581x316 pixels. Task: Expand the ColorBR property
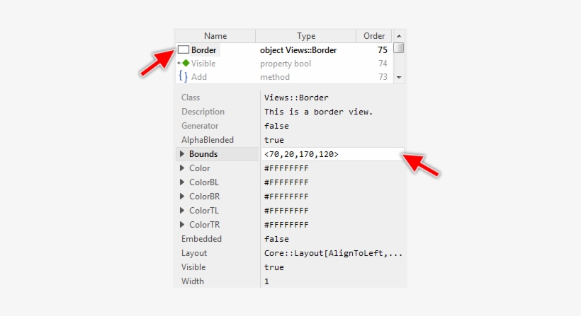click(x=183, y=197)
